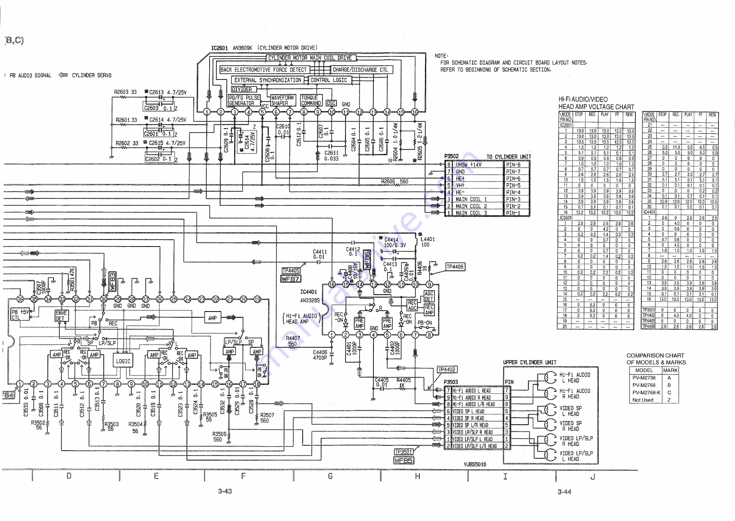Select the page number 3-44
735x521 pixels.
(564, 492)
